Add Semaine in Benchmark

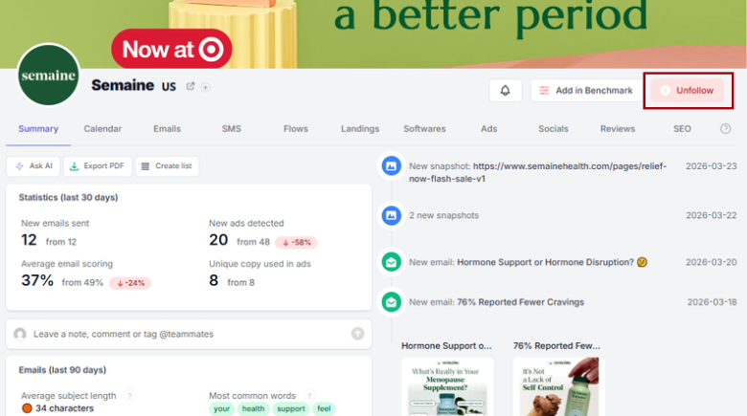point(585,91)
